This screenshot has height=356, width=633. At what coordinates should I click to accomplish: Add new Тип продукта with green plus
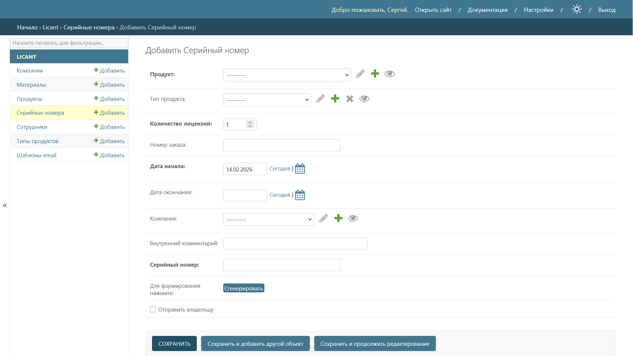[x=335, y=99]
